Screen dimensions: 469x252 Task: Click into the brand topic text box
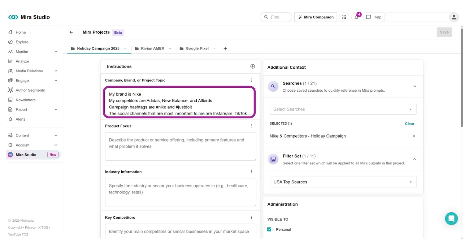179,102
